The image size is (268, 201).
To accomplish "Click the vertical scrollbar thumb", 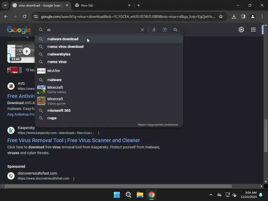I will point(266,135).
